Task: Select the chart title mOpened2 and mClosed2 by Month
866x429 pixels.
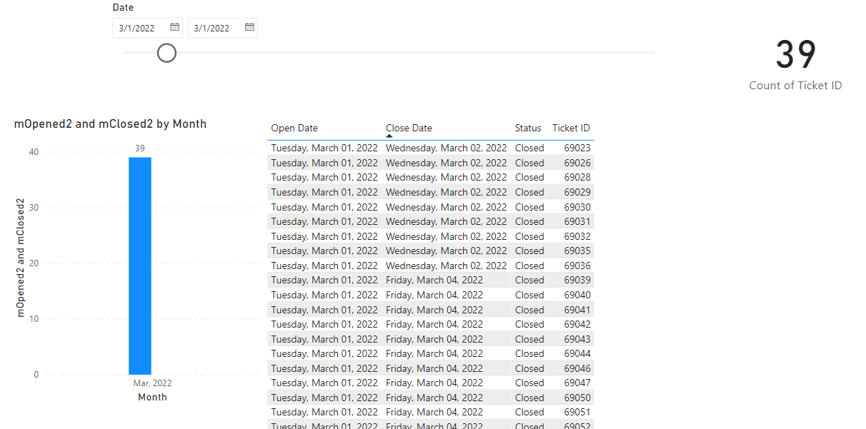Action: tap(111, 124)
